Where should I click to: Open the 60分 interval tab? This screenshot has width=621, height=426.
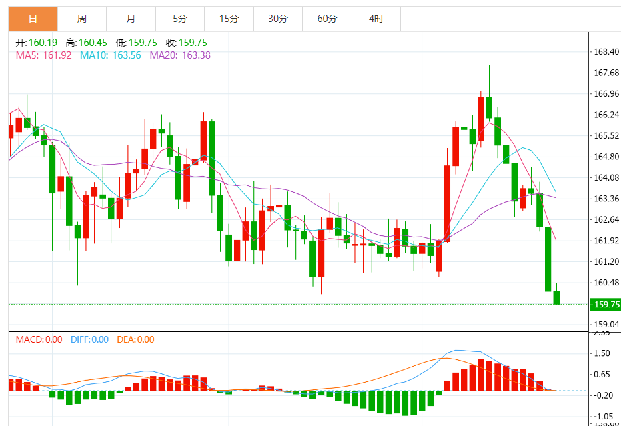[327, 19]
